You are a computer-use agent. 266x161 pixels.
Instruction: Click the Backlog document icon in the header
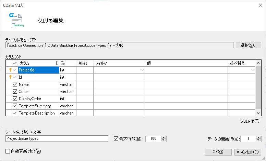(x=16, y=21)
